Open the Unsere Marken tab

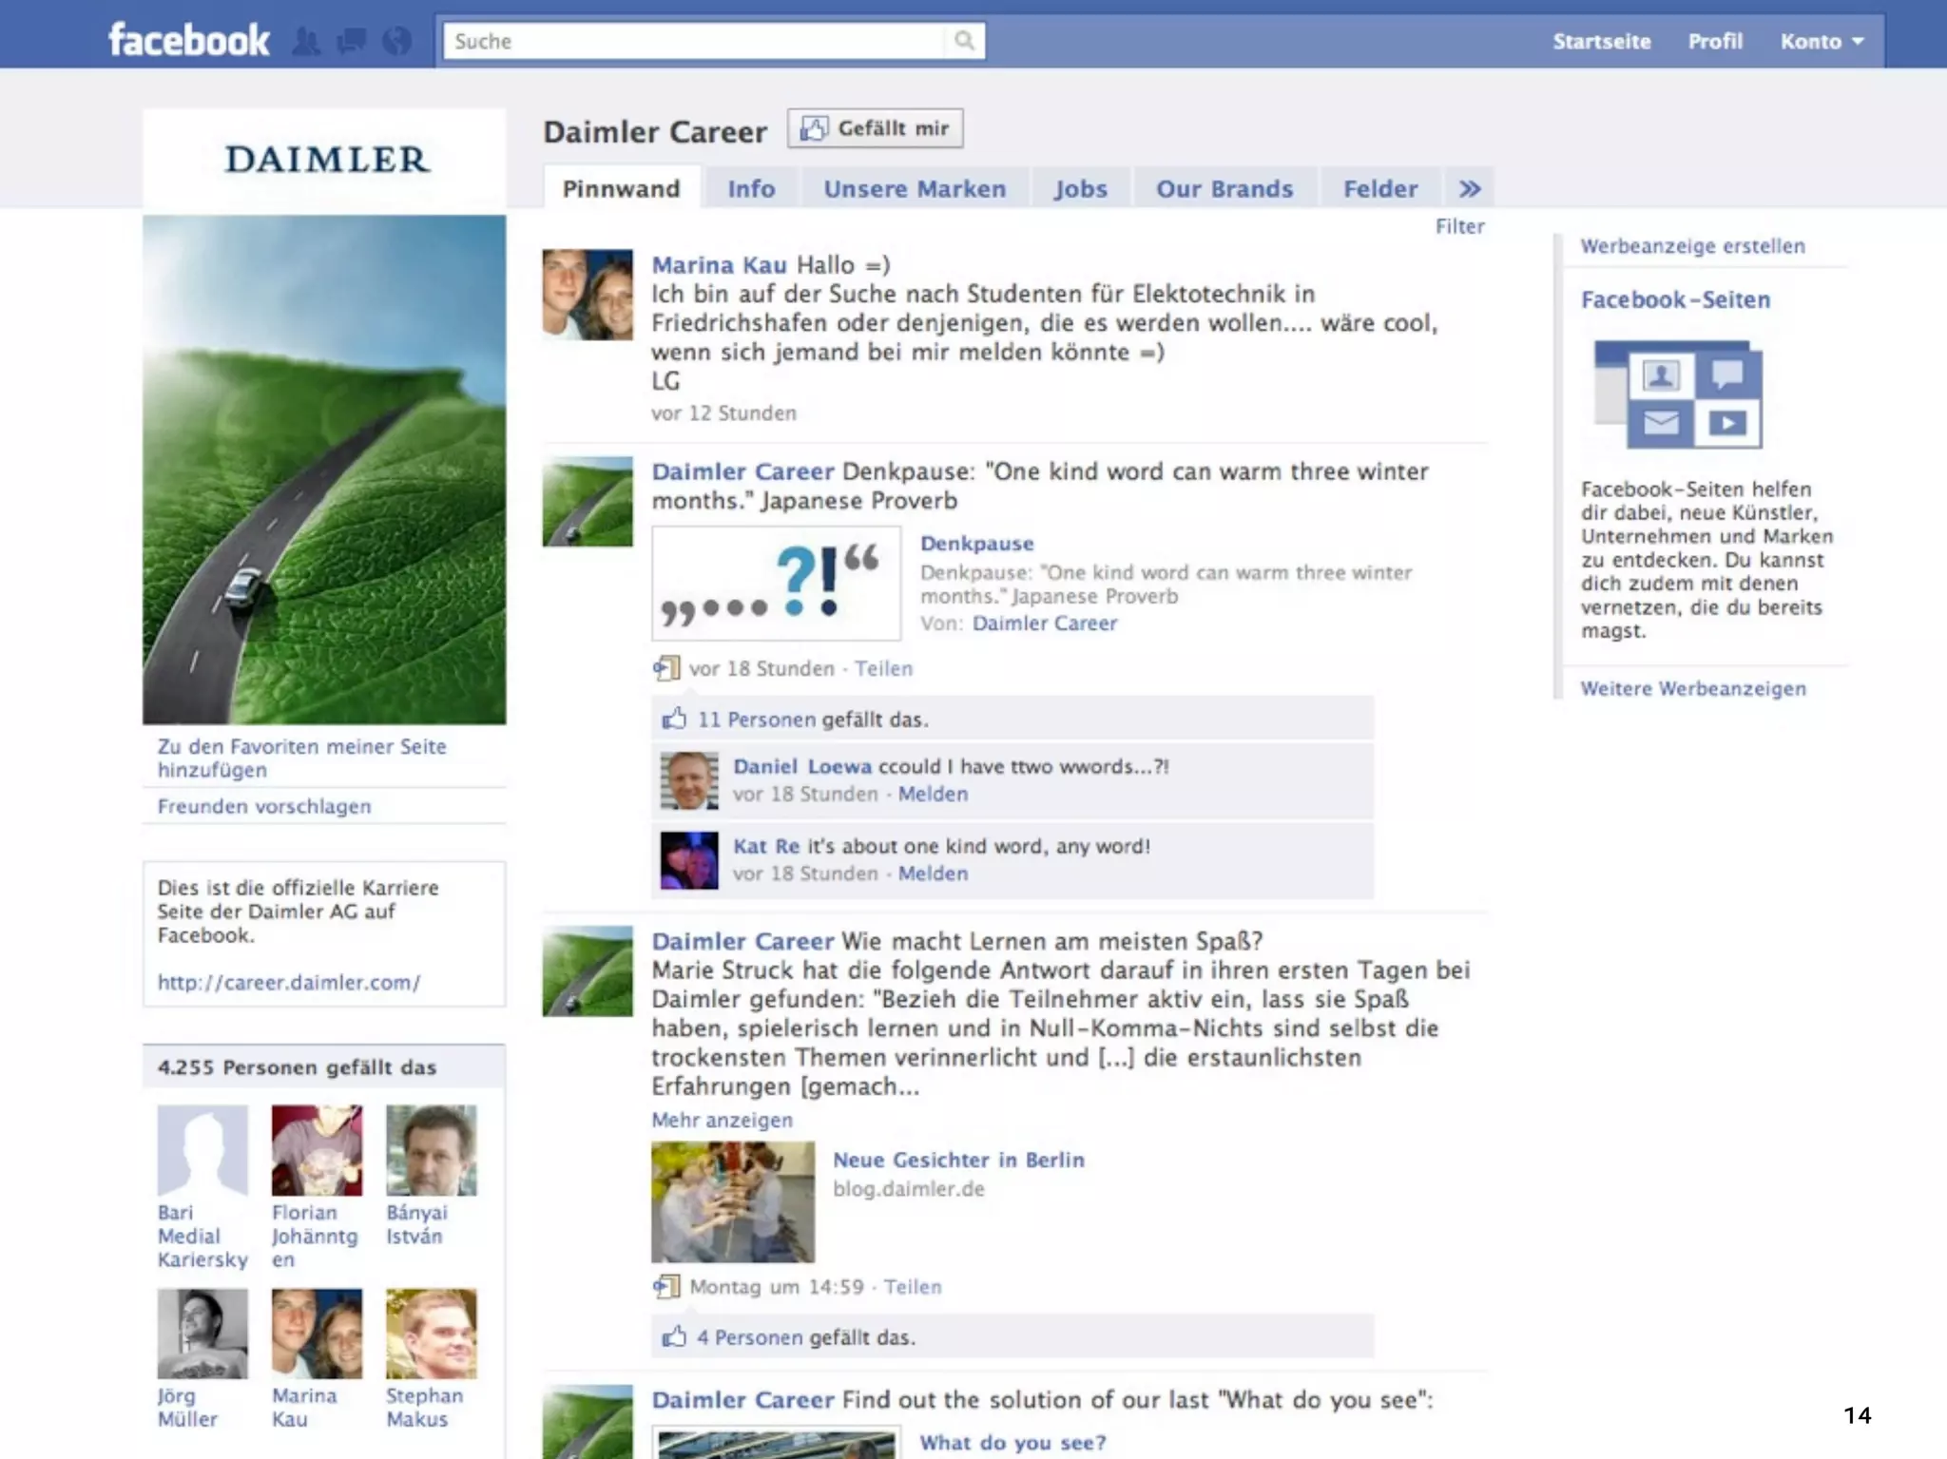(914, 188)
